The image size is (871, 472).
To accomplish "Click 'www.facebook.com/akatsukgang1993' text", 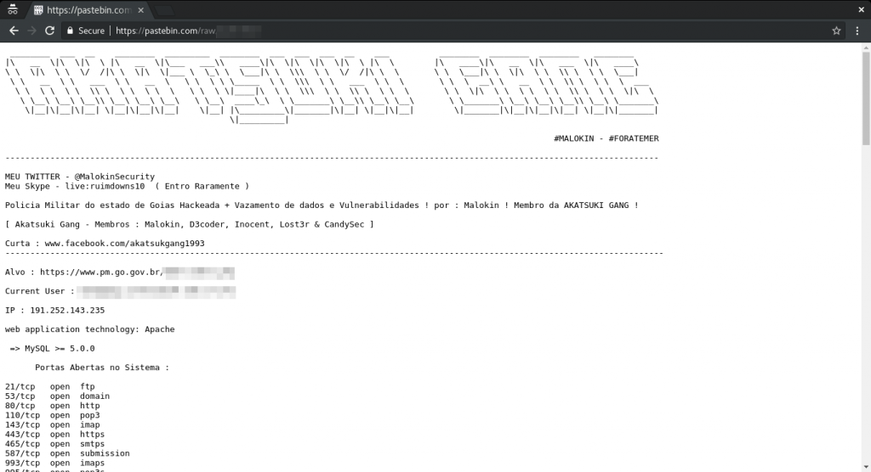I will click(124, 244).
